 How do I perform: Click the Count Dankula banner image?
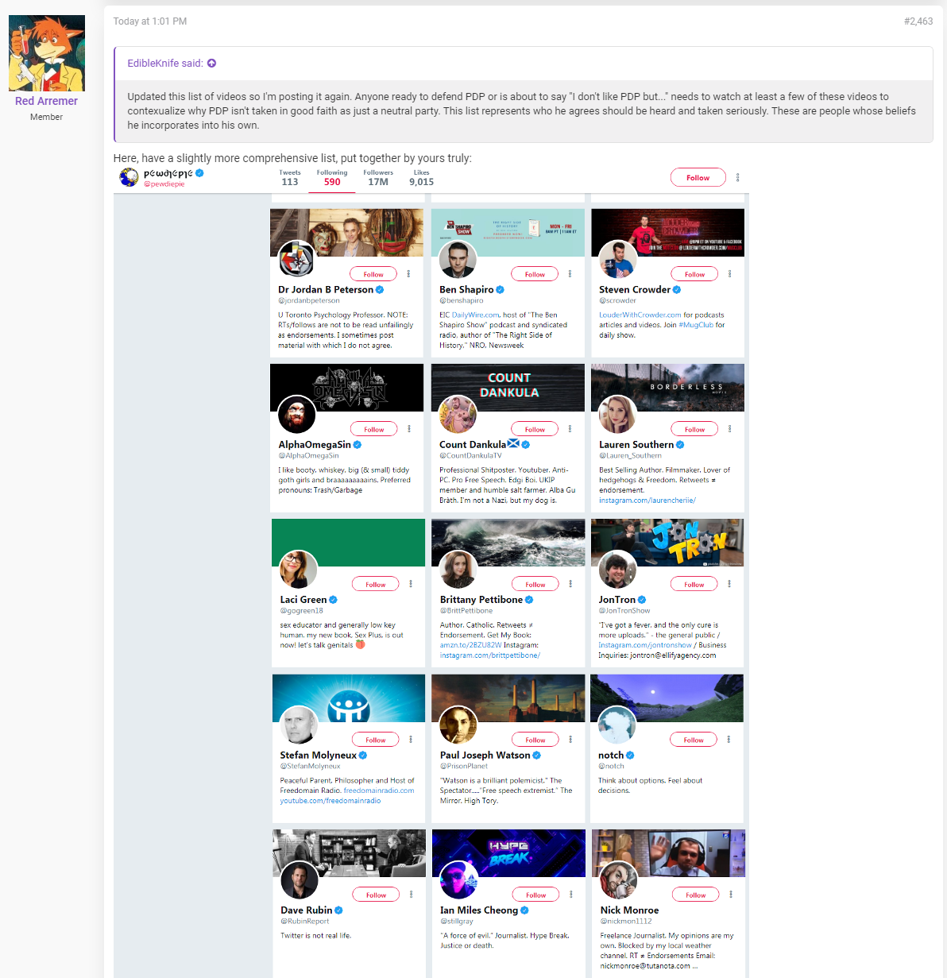click(508, 388)
